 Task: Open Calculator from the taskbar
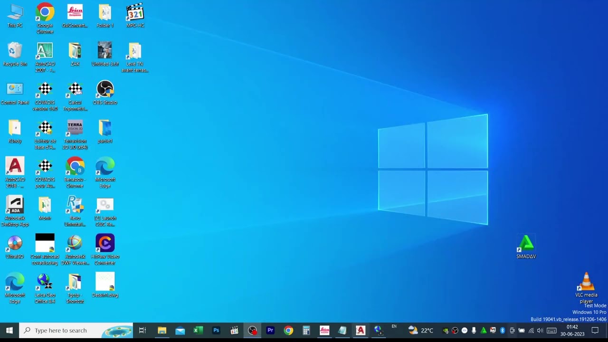(x=306, y=330)
